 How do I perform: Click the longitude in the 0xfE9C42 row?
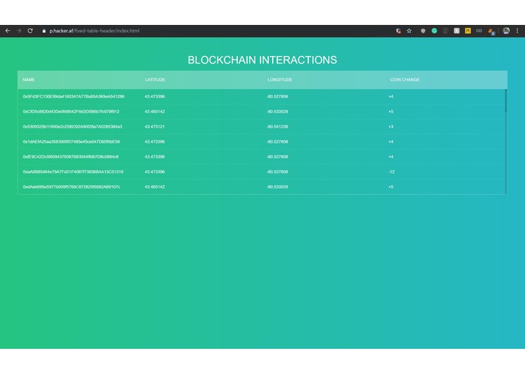pyautogui.click(x=277, y=156)
